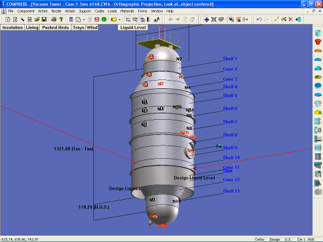Add a cylinder shell from the right palette
The width and height of the screenshot is (323, 242).
[x=318, y=33]
